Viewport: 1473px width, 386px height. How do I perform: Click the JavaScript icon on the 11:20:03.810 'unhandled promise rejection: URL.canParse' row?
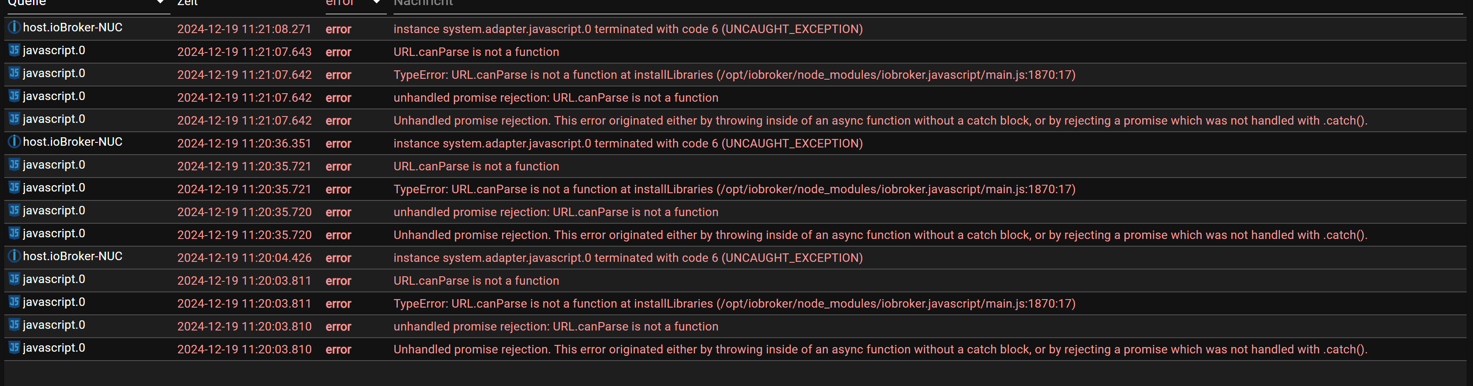coord(14,324)
